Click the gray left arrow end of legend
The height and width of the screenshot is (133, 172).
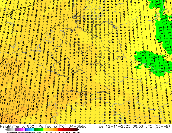(x=6, y=130)
